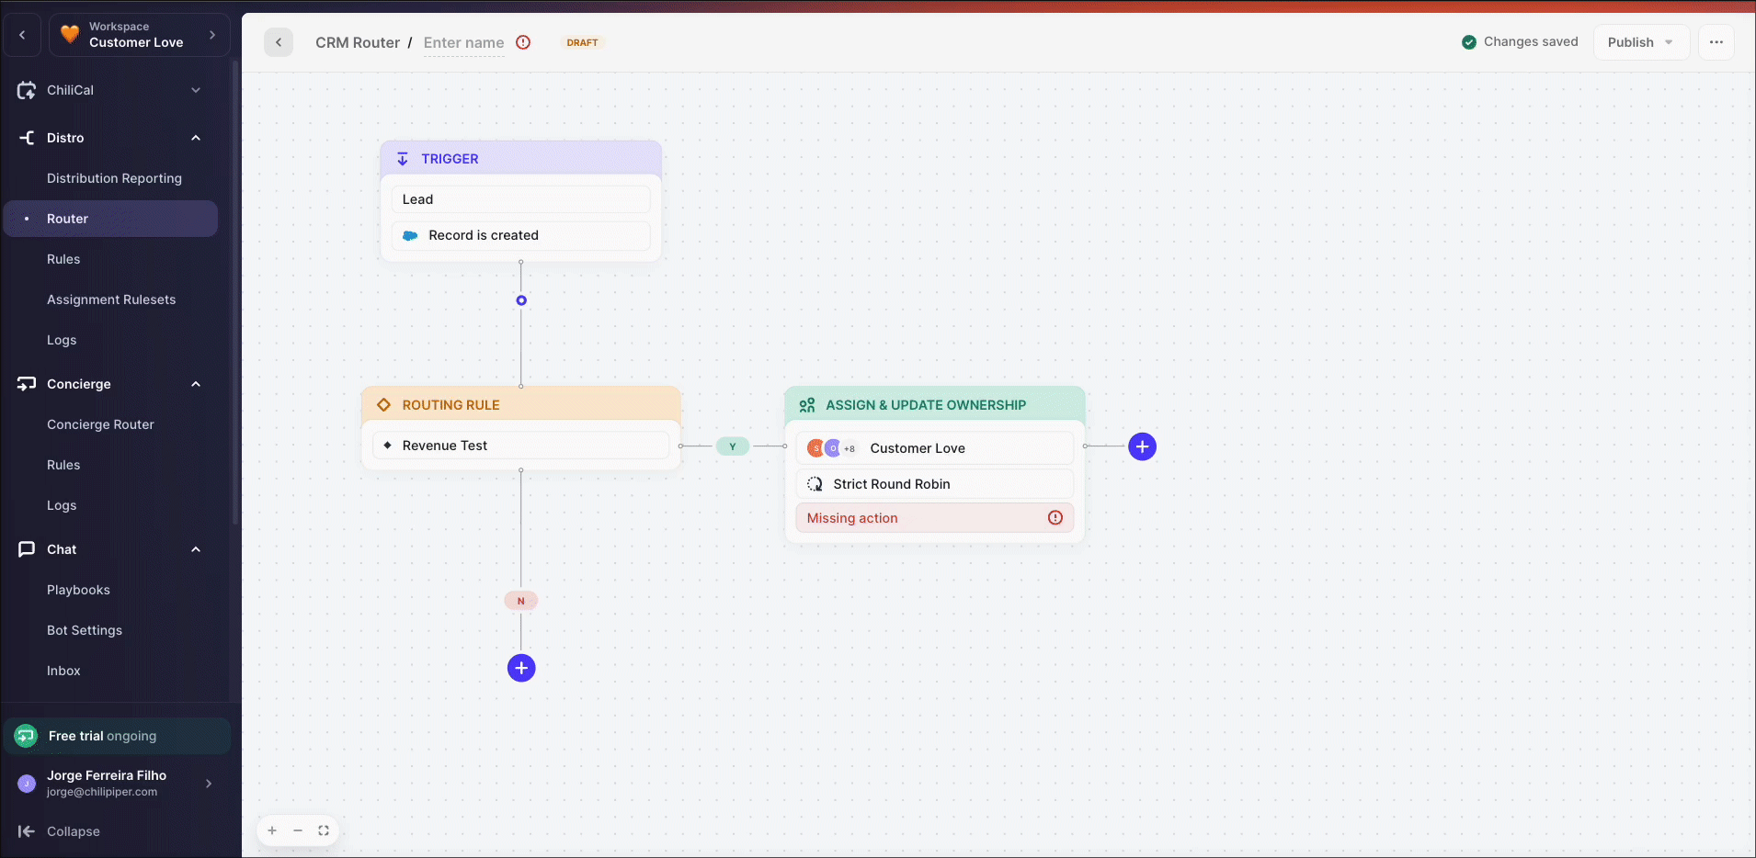Click the +8 members avatars

[832, 448]
